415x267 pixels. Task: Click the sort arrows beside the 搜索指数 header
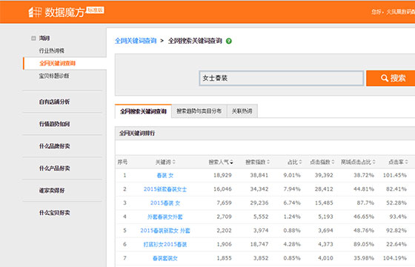268,162
